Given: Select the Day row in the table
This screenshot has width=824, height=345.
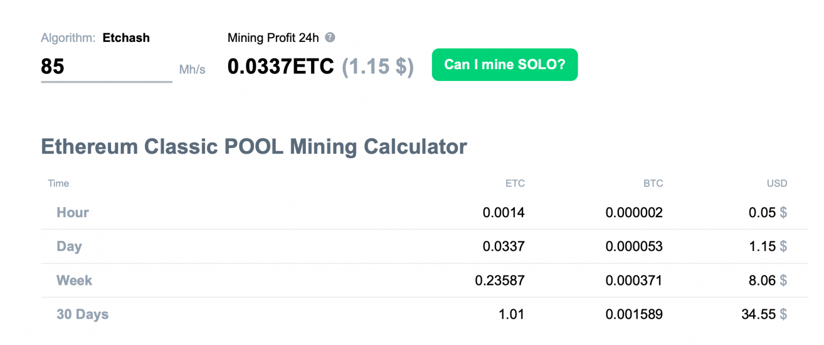Looking at the screenshot, I should coord(69,246).
